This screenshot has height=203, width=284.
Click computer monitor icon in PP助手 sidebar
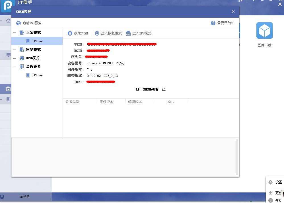(8, 55)
